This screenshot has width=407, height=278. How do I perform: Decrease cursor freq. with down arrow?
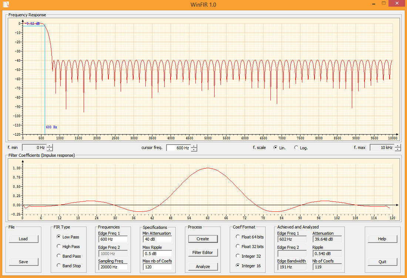point(194,149)
